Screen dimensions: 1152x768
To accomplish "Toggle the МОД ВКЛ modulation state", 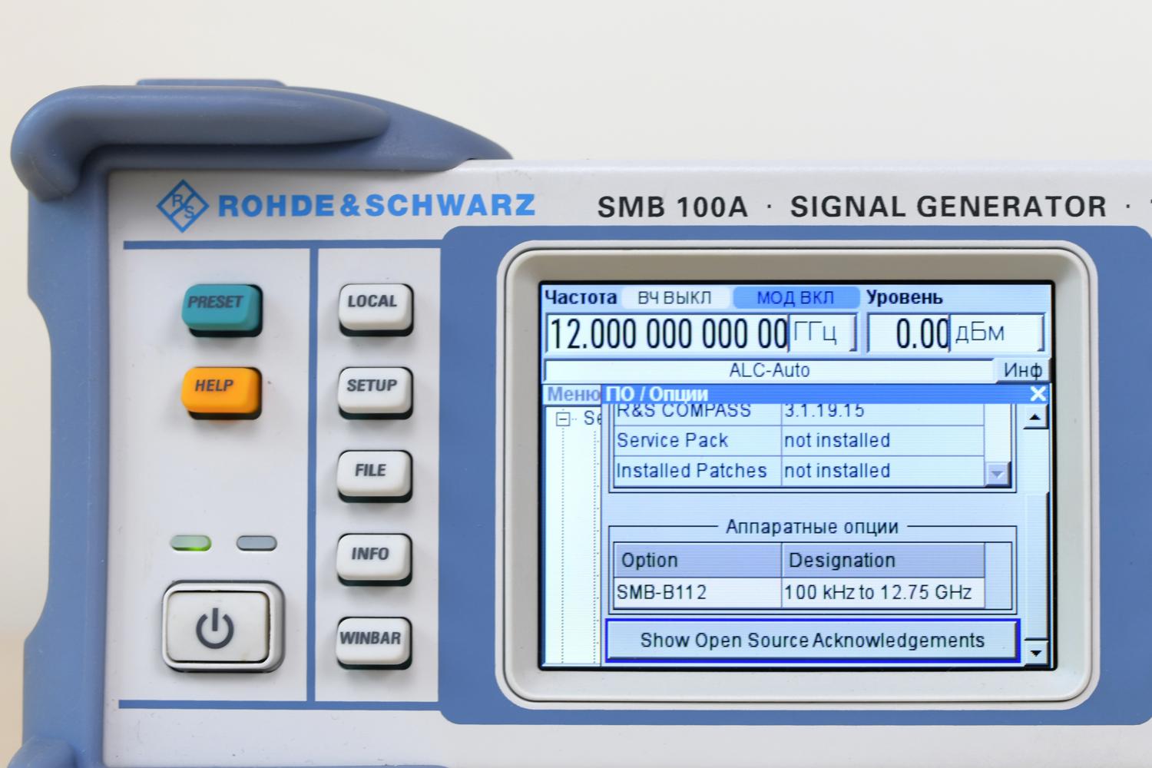I will pyautogui.click(x=795, y=298).
